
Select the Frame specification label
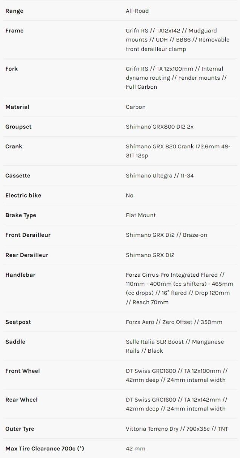(x=14, y=31)
